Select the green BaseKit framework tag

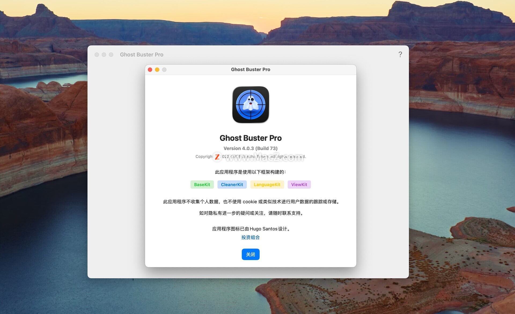[202, 185]
